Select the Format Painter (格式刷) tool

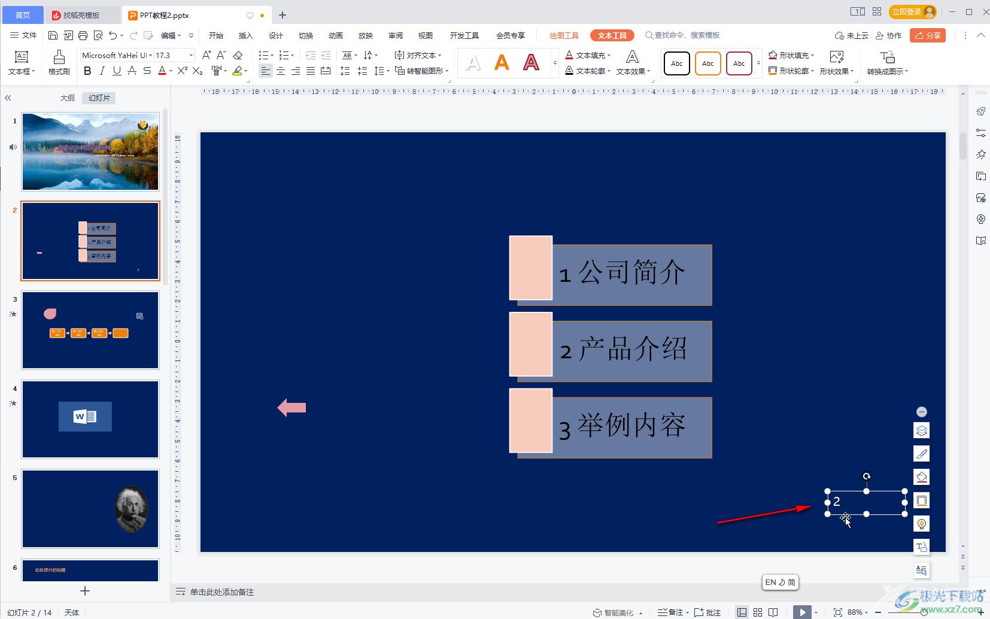point(59,63)
